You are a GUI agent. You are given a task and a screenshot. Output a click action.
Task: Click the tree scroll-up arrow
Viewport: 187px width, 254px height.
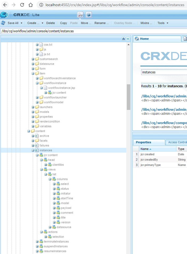tap(128, 45)
